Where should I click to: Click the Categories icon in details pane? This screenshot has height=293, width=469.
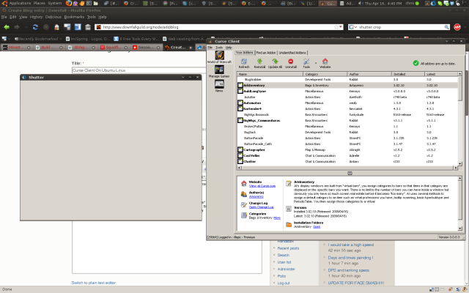tap(244, 215)
